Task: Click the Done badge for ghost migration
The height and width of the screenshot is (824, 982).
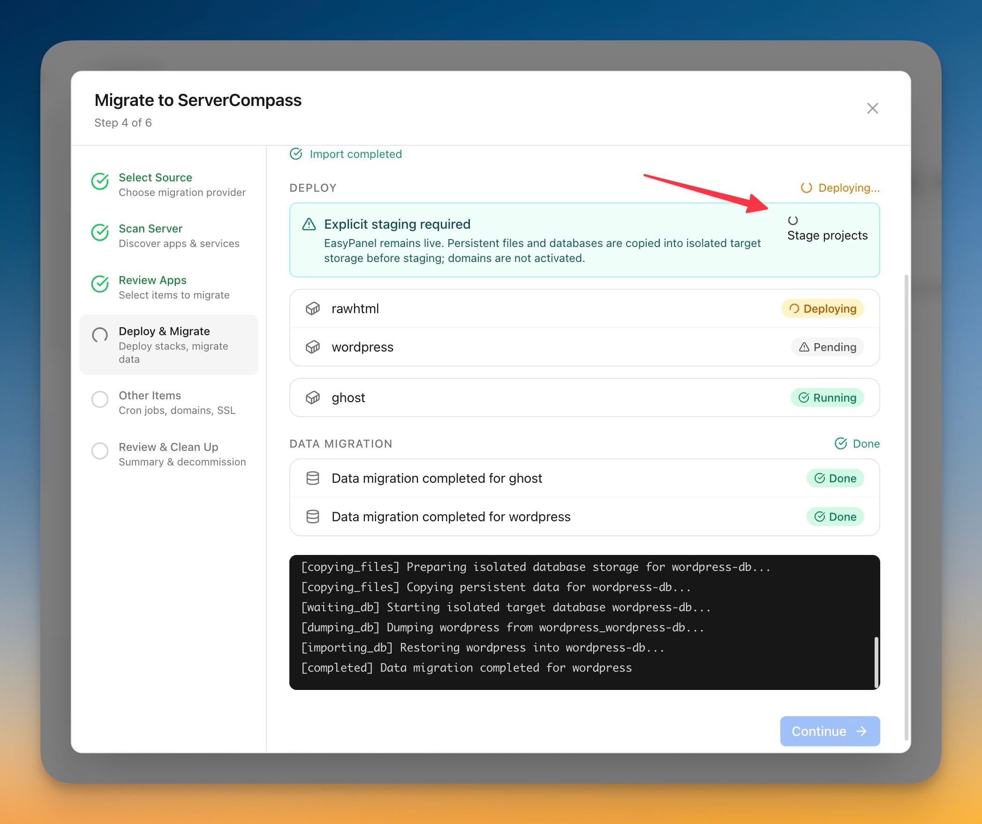Action: [835, 478]
